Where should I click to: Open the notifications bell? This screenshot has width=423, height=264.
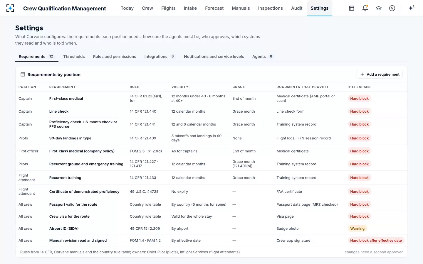pyautogui.click(x=365, y=8)
